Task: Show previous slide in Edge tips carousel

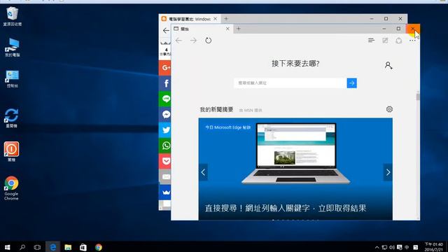Action: click(x=203, y=172)
